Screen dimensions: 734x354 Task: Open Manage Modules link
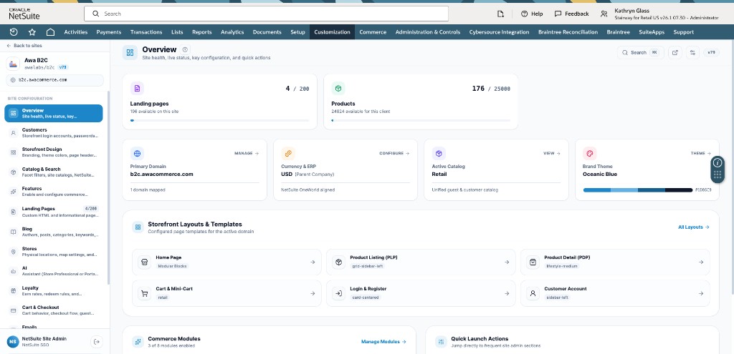click(383, 342)
